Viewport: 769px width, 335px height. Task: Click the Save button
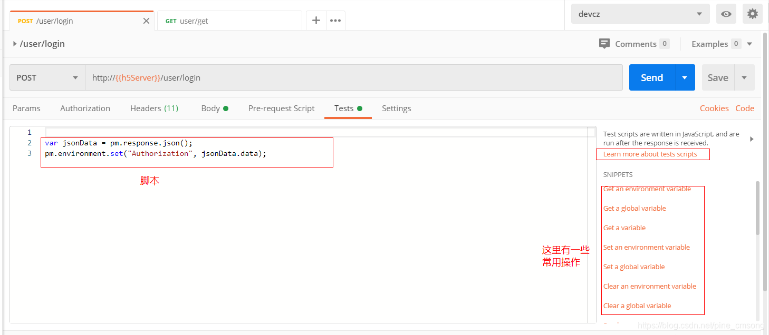pyautogui.click(x=718, y=77)
